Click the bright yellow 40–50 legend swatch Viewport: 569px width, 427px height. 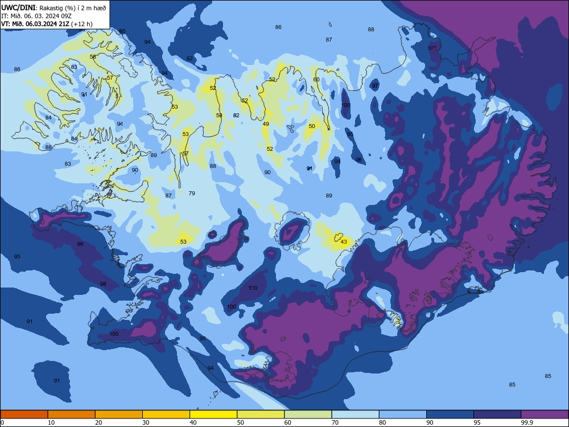213,414
